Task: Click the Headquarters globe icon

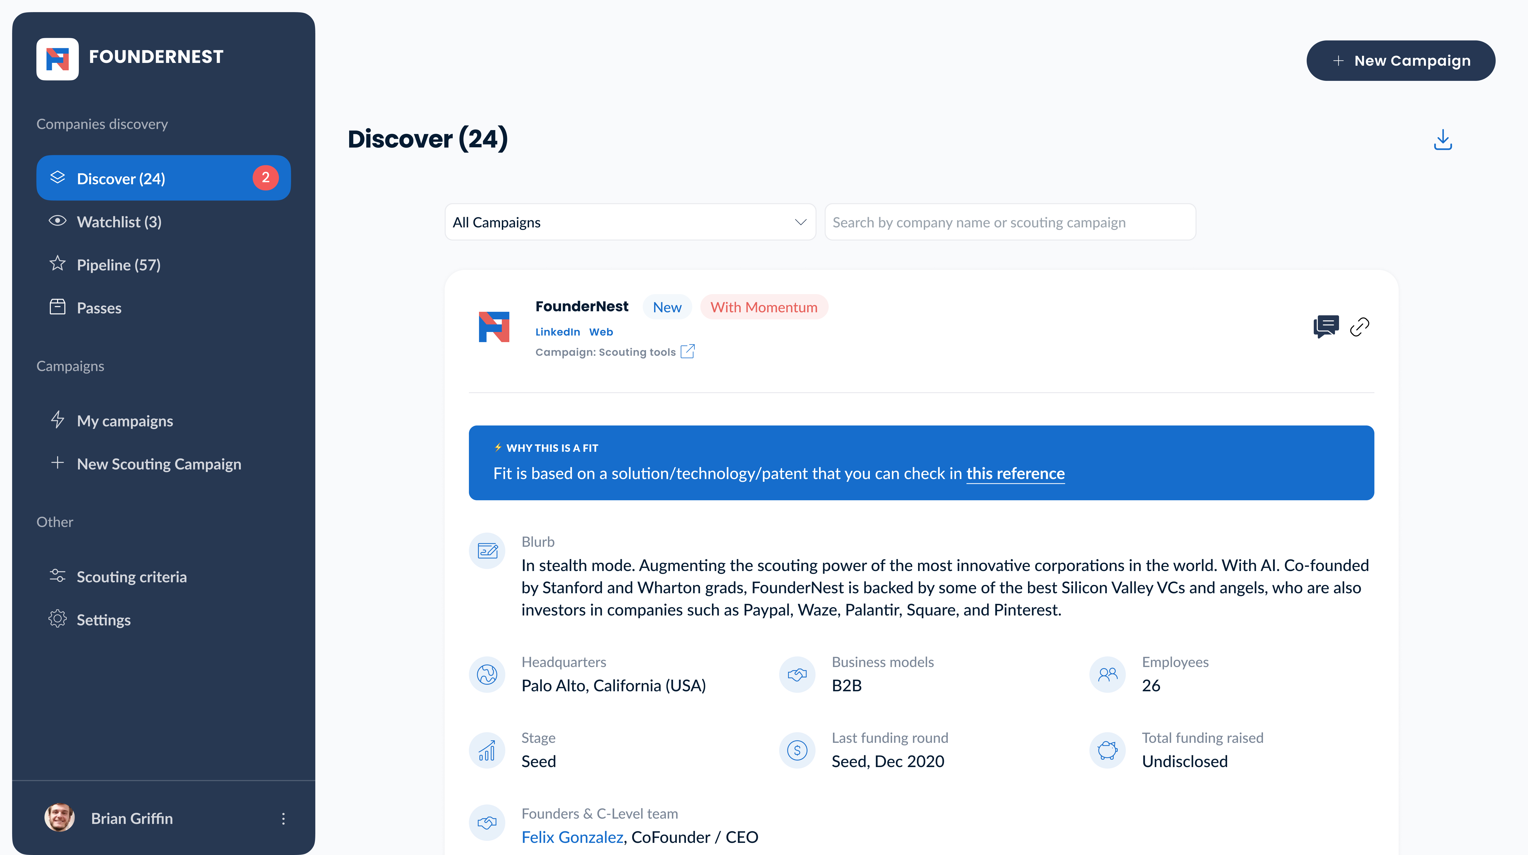Action: point(487,674)
